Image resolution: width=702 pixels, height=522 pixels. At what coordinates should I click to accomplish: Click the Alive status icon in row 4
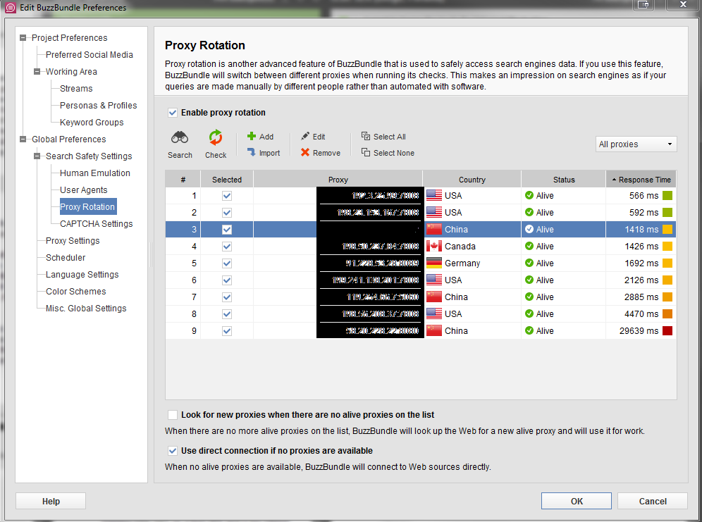click(529, 246)
